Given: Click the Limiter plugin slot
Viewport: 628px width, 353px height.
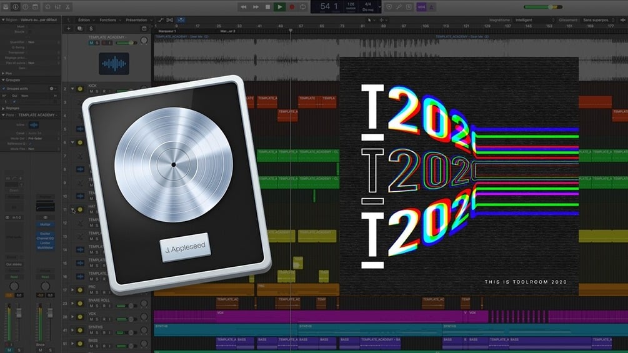Looking at the screenshot, I should coord(45,243).
